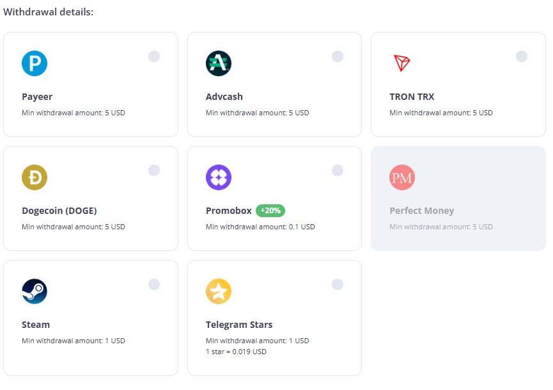Select the Dogecoin radio button
Image resolution: width=553 pixels, height=390 pixels.
point(154,170)
